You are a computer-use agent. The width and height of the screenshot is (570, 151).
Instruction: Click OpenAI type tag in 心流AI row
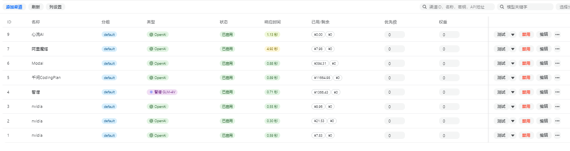158,34
